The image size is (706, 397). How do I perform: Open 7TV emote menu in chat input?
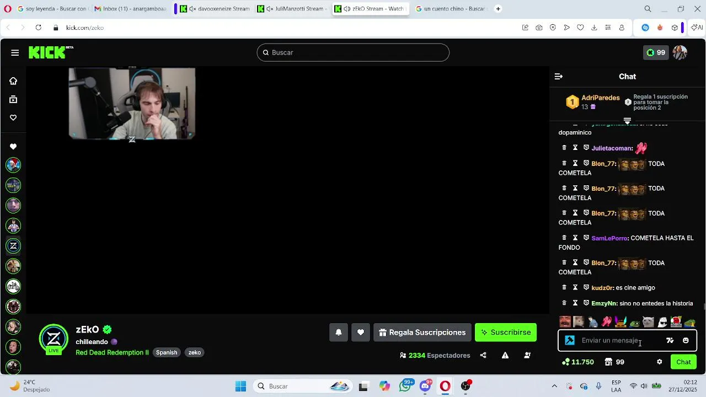click(670, 341)
